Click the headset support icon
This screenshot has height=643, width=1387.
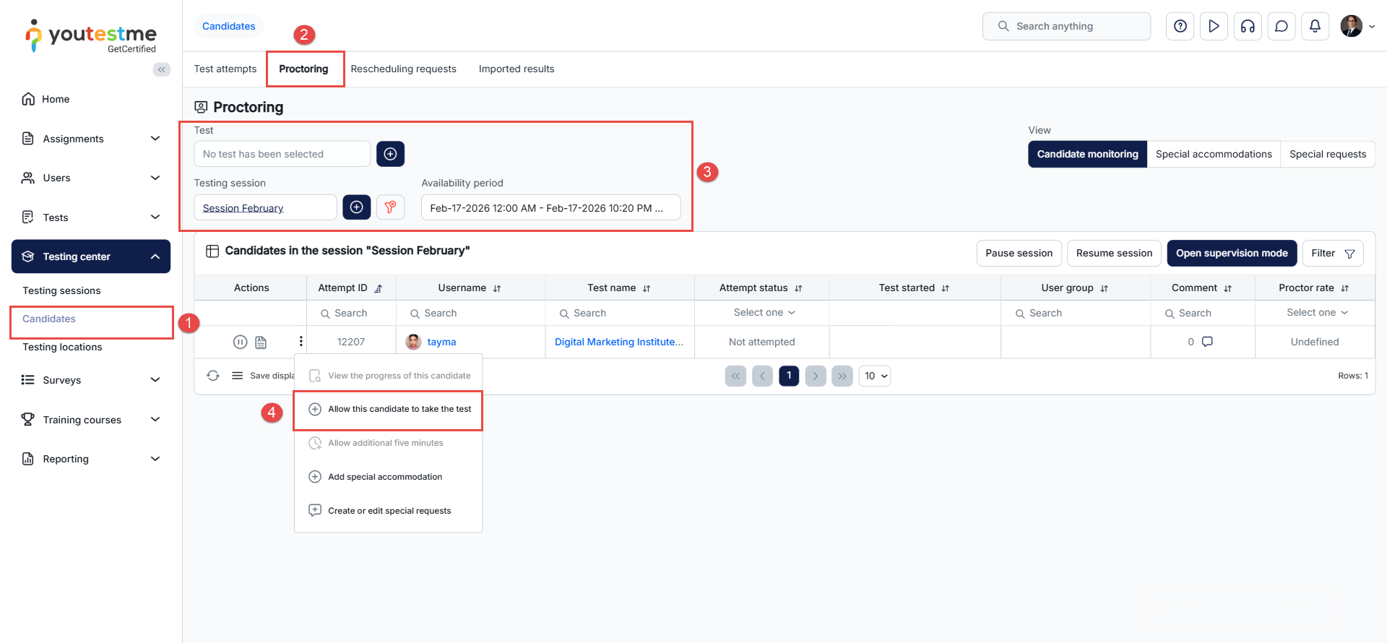tap(1248, 26)
